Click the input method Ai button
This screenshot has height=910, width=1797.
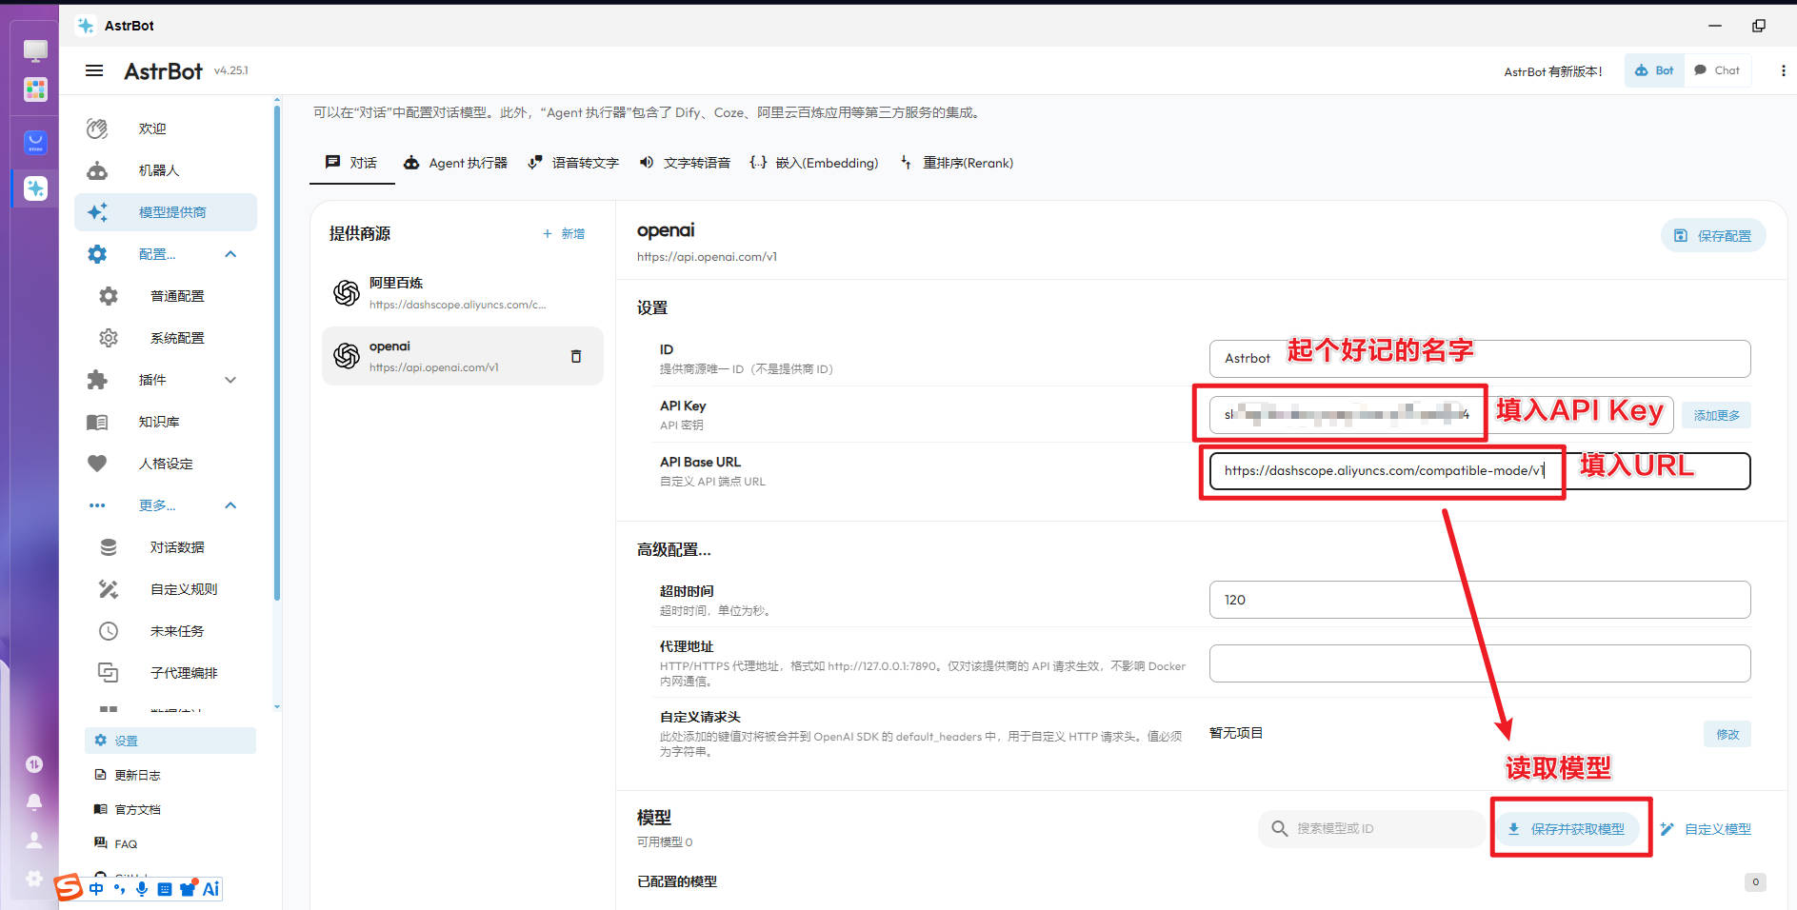210,889
